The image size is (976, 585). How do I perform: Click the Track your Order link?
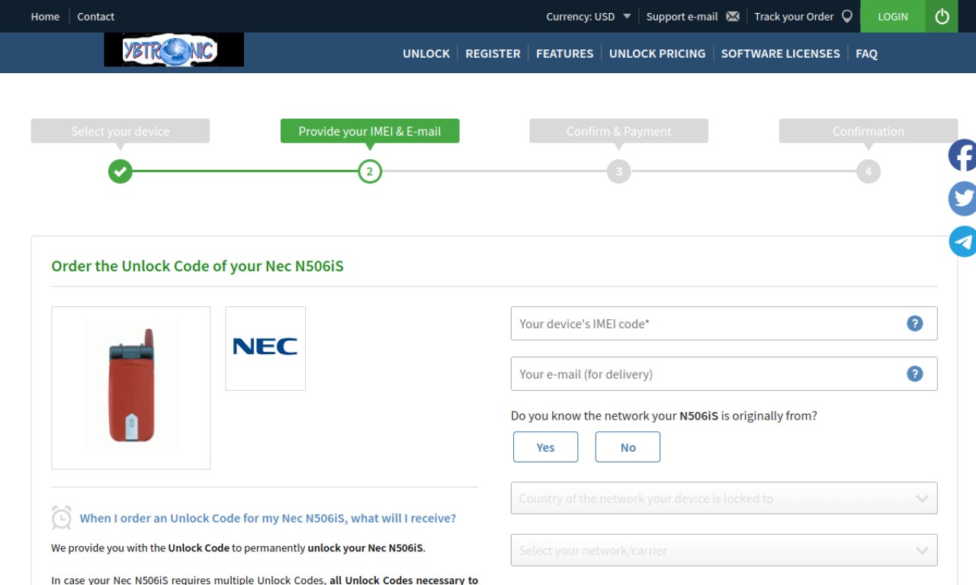(794, 16)
